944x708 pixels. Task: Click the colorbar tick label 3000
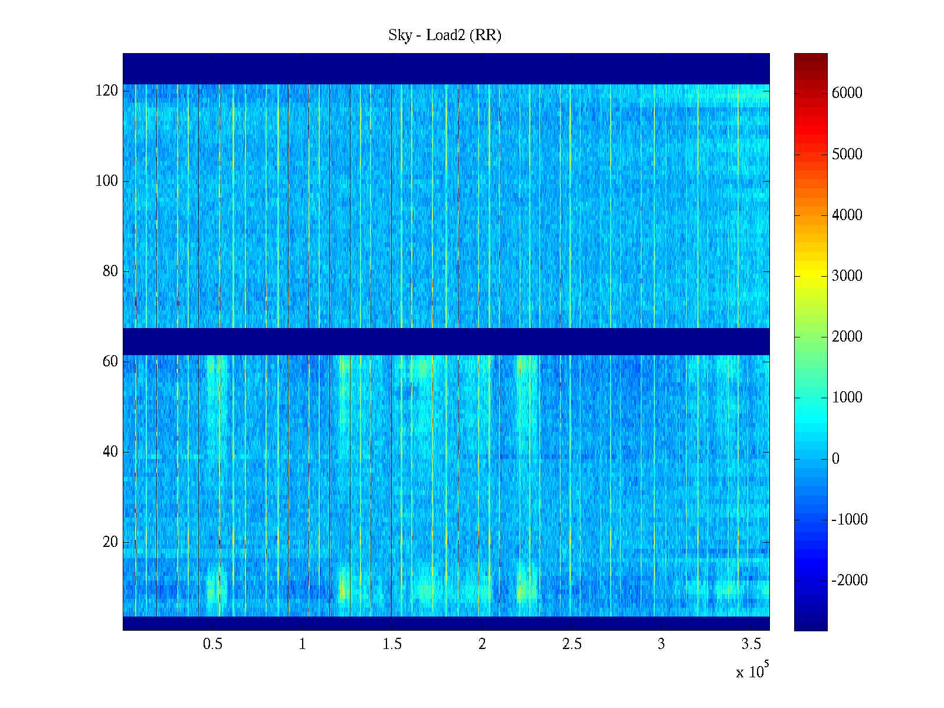click(847, 276)
